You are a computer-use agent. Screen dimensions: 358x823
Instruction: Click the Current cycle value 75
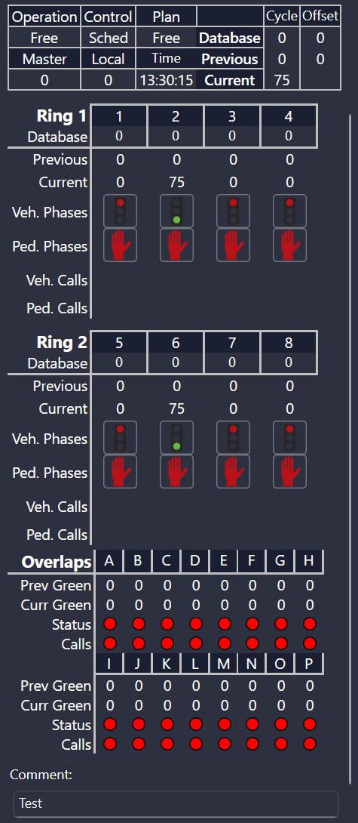pyautogui.click(x=282, y=80)
